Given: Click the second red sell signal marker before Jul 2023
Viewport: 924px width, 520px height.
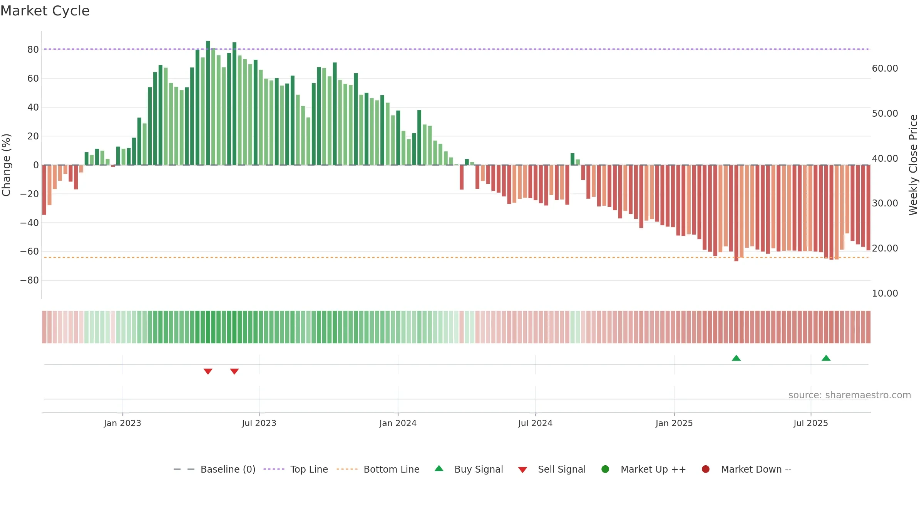Looking at the screenshot, I should click(x=234, y=371).
